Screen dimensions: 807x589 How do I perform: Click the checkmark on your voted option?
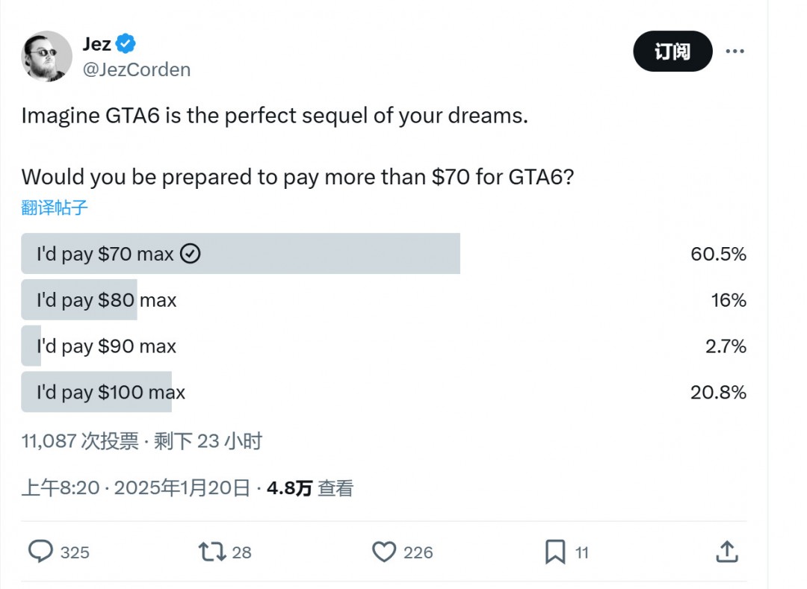click(x=191, y=254)
